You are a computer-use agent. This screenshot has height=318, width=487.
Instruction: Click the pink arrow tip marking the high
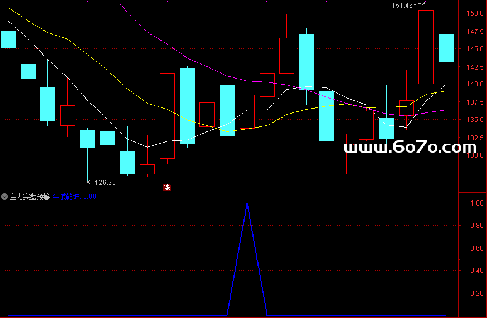(x=425, y=4)
